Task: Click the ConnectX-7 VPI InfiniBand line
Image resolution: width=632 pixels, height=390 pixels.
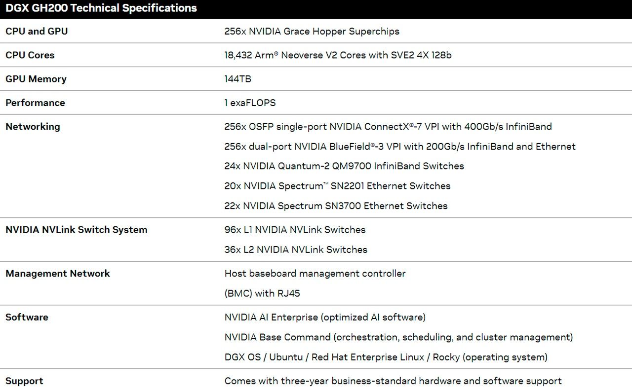Action: click(388, 127)
